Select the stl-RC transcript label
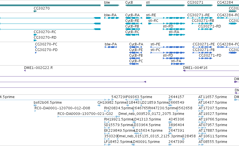Screen dimensions: 239x146 tap(153, 21)
